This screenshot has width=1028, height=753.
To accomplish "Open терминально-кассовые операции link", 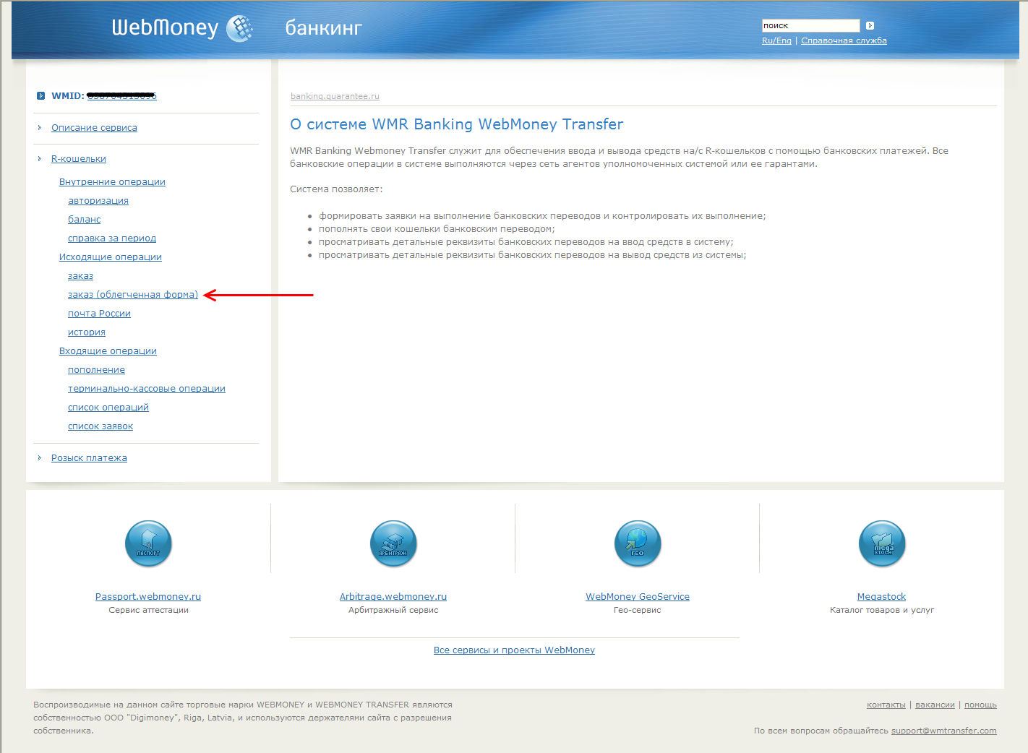I will (x=147, y=389).
